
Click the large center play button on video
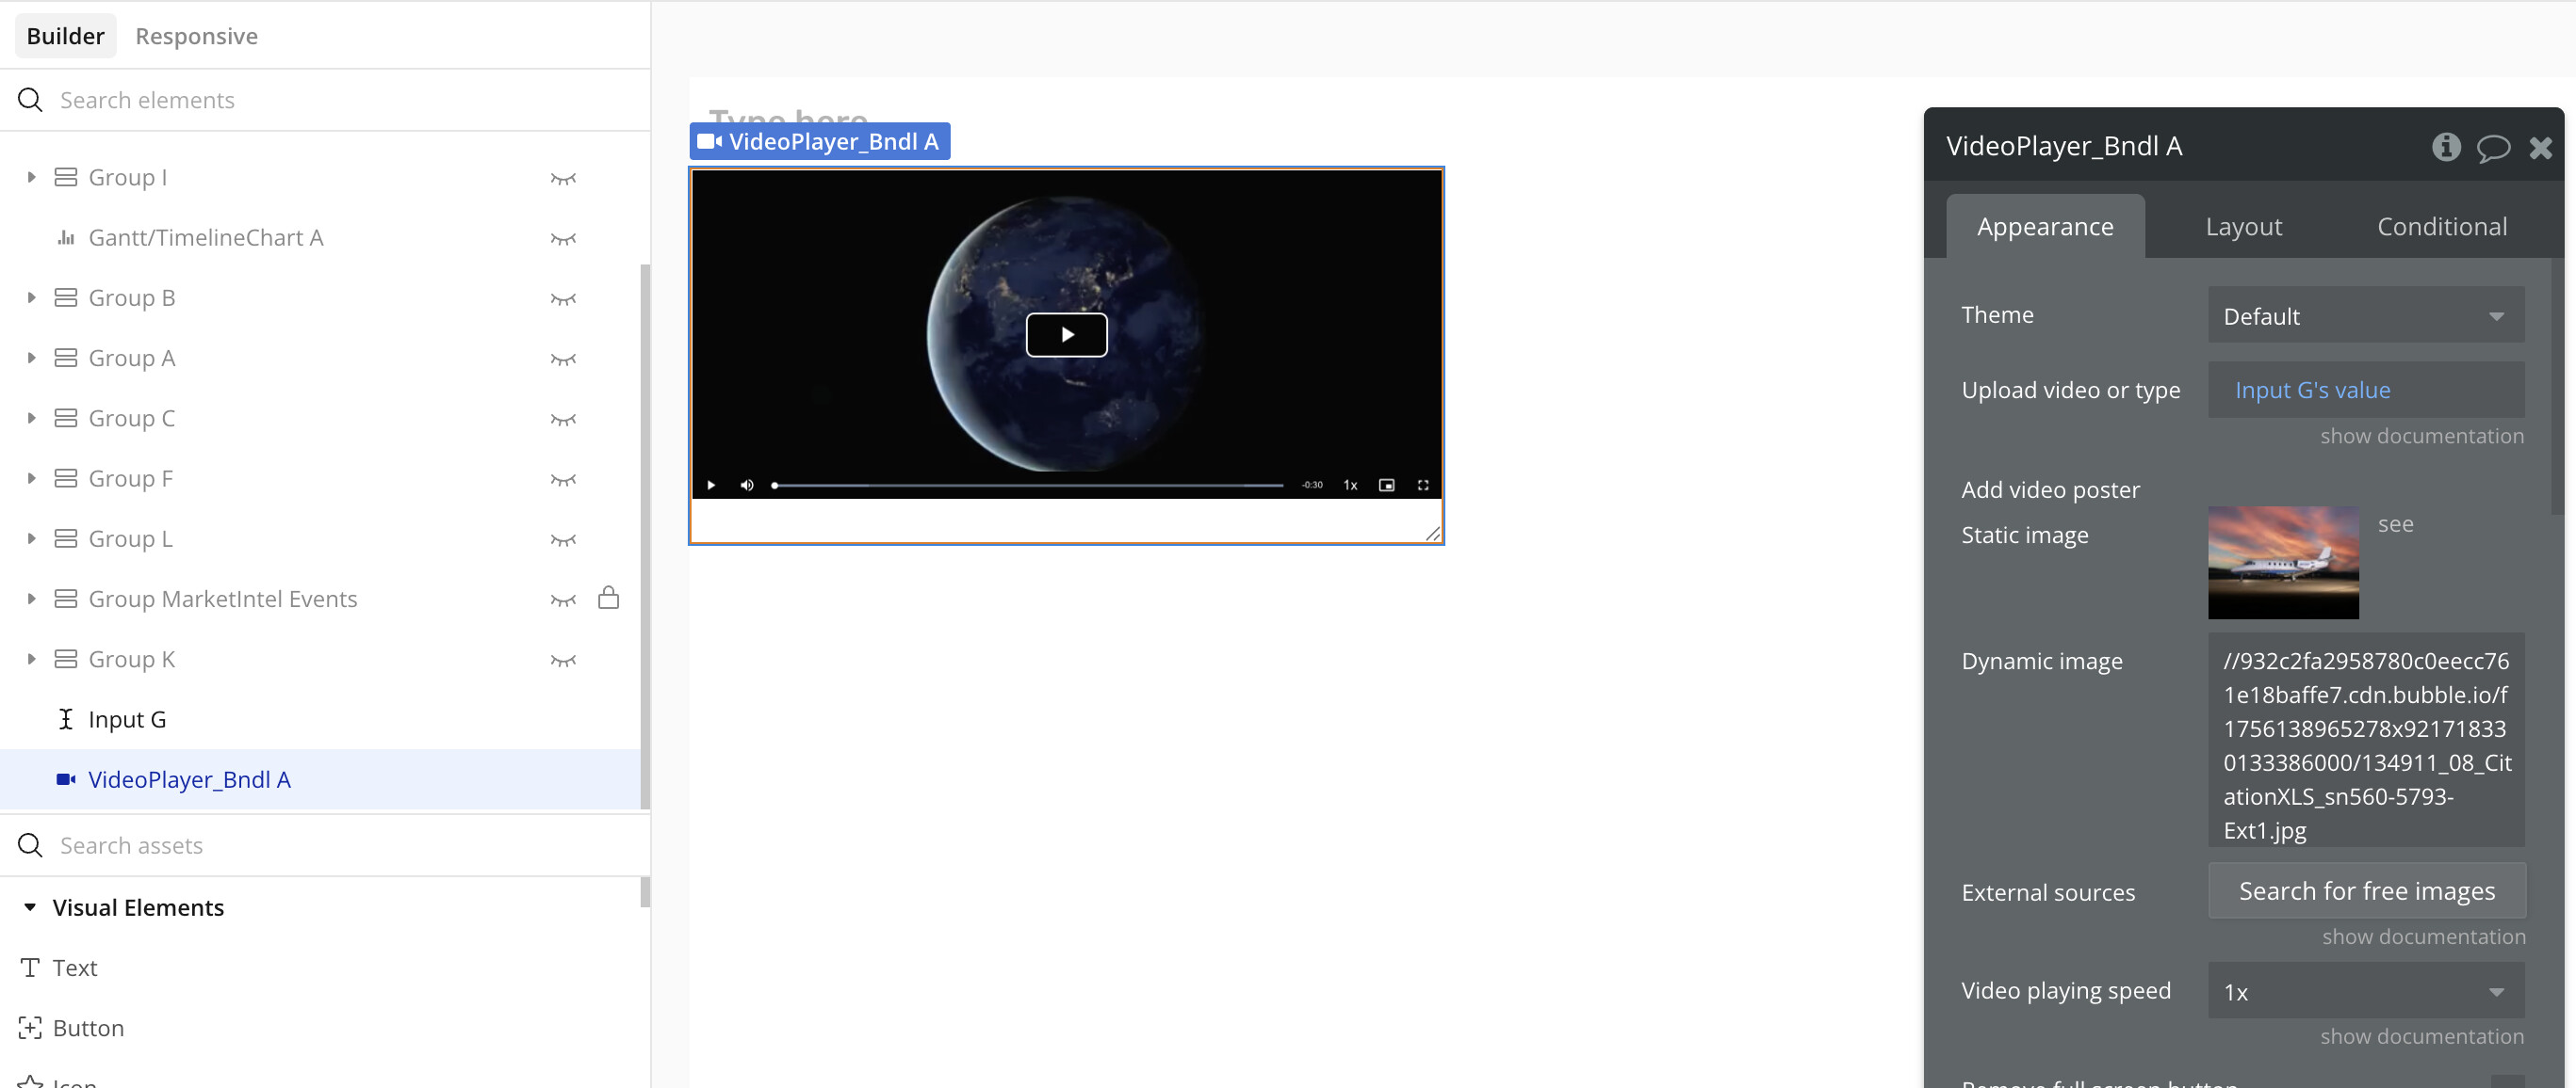pos(1066,335)
